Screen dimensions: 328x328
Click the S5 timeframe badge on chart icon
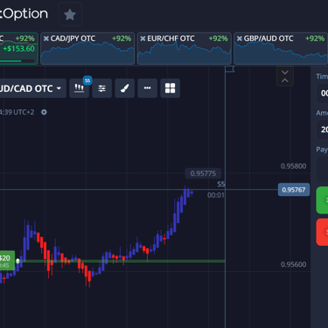click(x=87, y=80)
